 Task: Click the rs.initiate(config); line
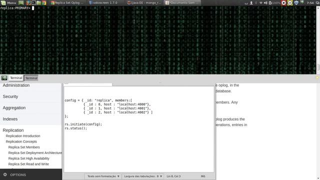tap(83, 124)
